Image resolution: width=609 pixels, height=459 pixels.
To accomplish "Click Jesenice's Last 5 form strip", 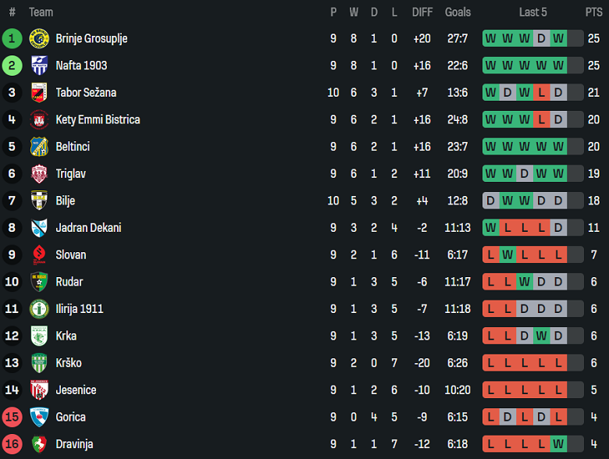I will (x=533, y=390).
